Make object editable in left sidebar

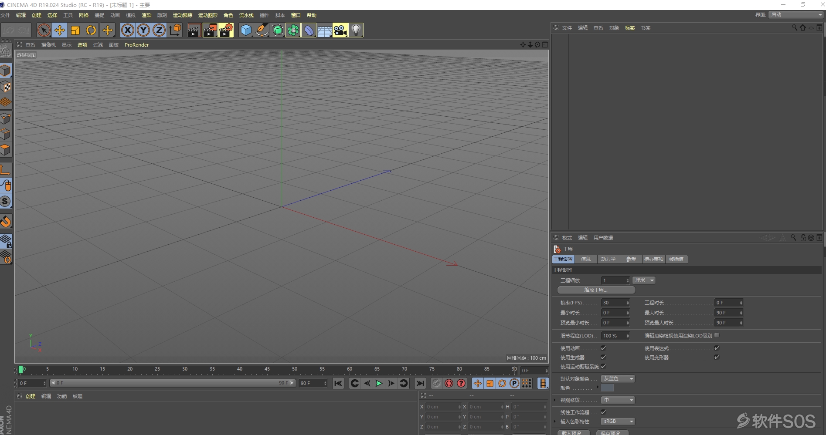coord(6,51)
